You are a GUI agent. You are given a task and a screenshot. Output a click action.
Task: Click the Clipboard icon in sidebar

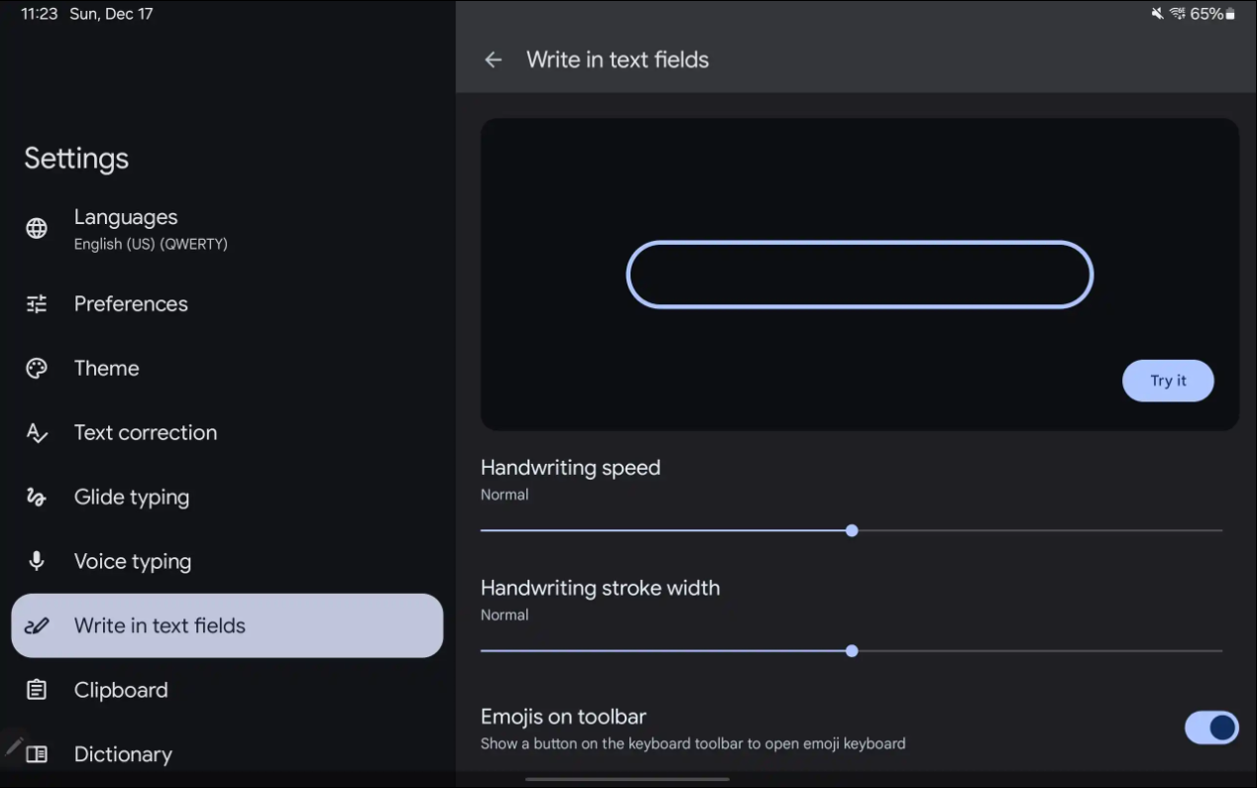pos(37,690)
